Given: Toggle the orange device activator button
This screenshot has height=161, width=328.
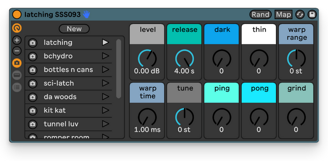Looking at the screenshot, I should (x=17, y=15).
